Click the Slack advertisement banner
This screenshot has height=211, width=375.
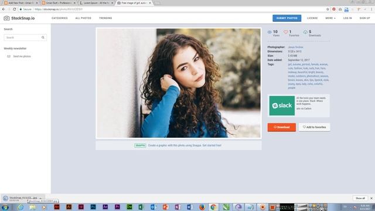tap(298, 105)
